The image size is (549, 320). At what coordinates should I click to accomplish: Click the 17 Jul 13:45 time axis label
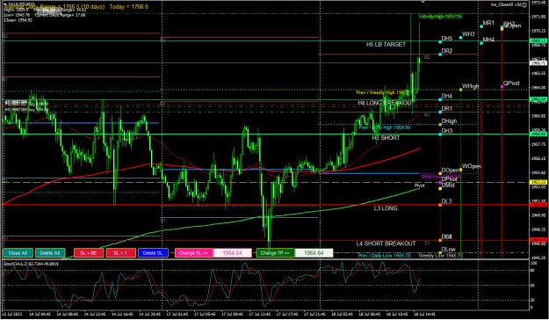[x=259, y=314]
